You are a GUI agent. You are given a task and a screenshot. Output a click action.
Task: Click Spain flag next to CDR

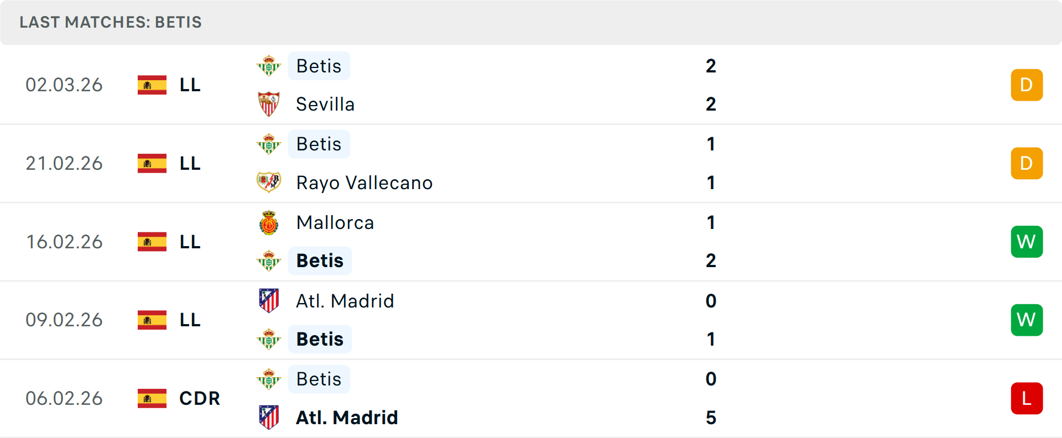point(152,398)
